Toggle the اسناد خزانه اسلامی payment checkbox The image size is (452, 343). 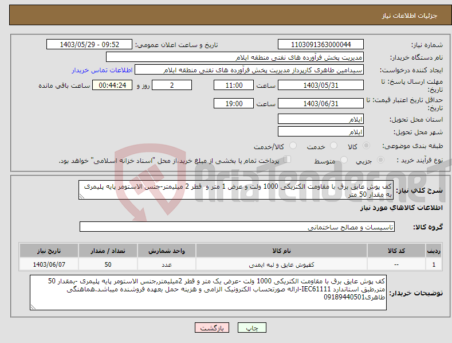click(287, 159)
